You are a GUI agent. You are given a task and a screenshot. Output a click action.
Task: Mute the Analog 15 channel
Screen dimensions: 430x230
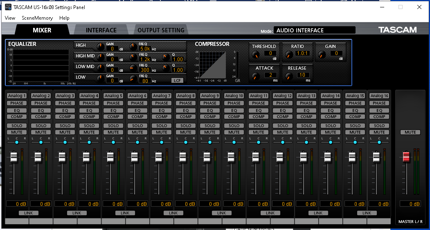pyautogui.click(x=355, y=132)
